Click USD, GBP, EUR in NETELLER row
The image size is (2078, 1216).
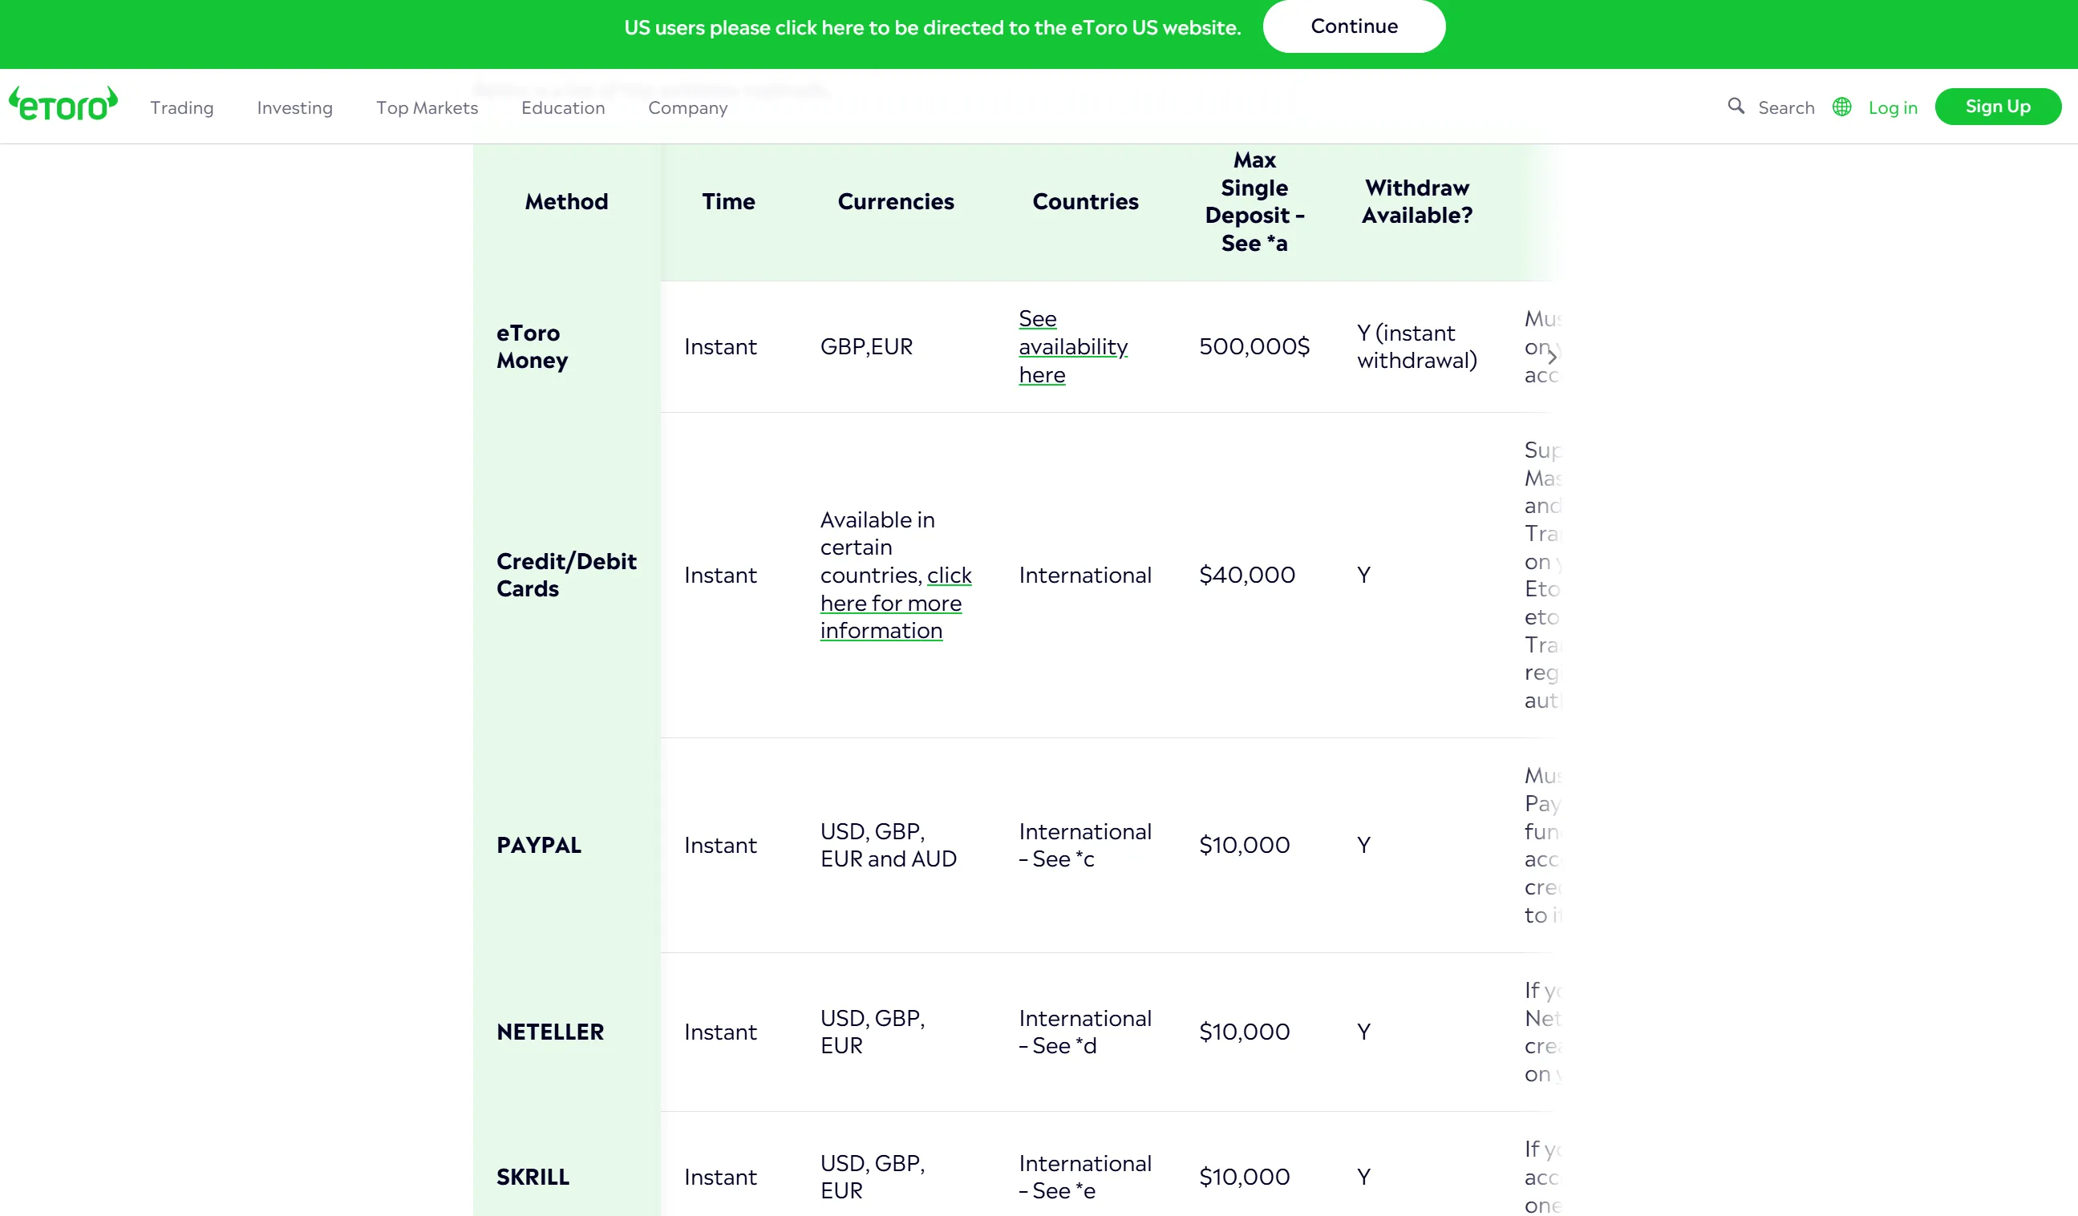873,1032
